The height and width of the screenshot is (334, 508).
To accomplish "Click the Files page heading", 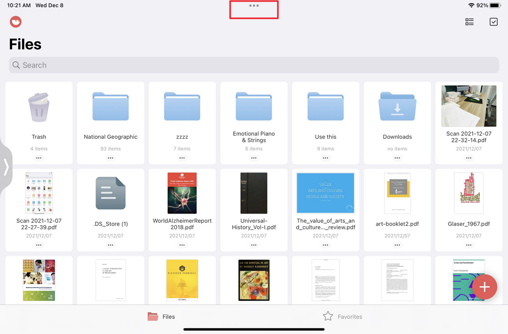I will tap(25, 44).
